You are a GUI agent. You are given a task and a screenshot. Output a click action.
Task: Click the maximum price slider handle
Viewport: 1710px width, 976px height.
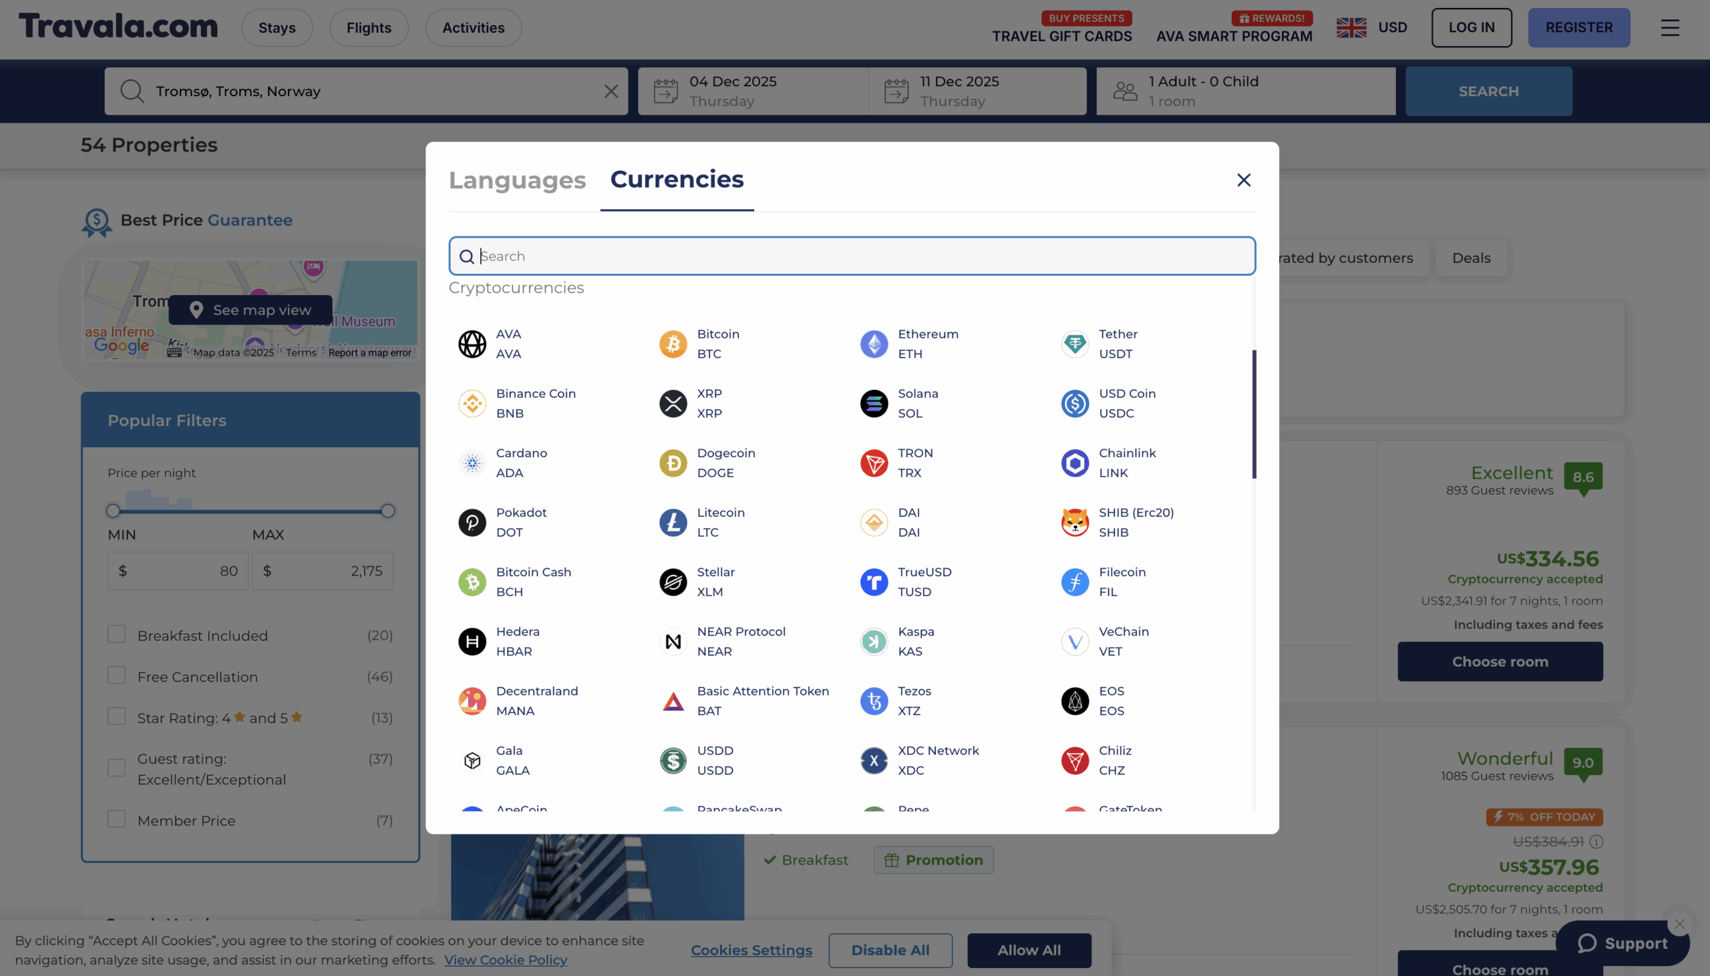[x=387, y=511]
